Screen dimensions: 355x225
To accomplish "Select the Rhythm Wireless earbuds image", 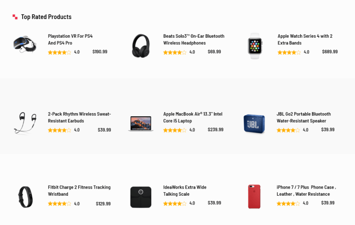I will 25,123.
